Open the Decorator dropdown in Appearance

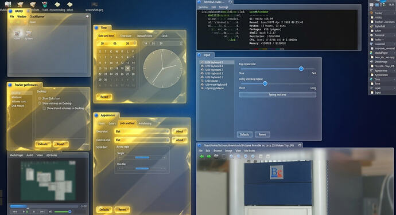[x=142, y=131]
